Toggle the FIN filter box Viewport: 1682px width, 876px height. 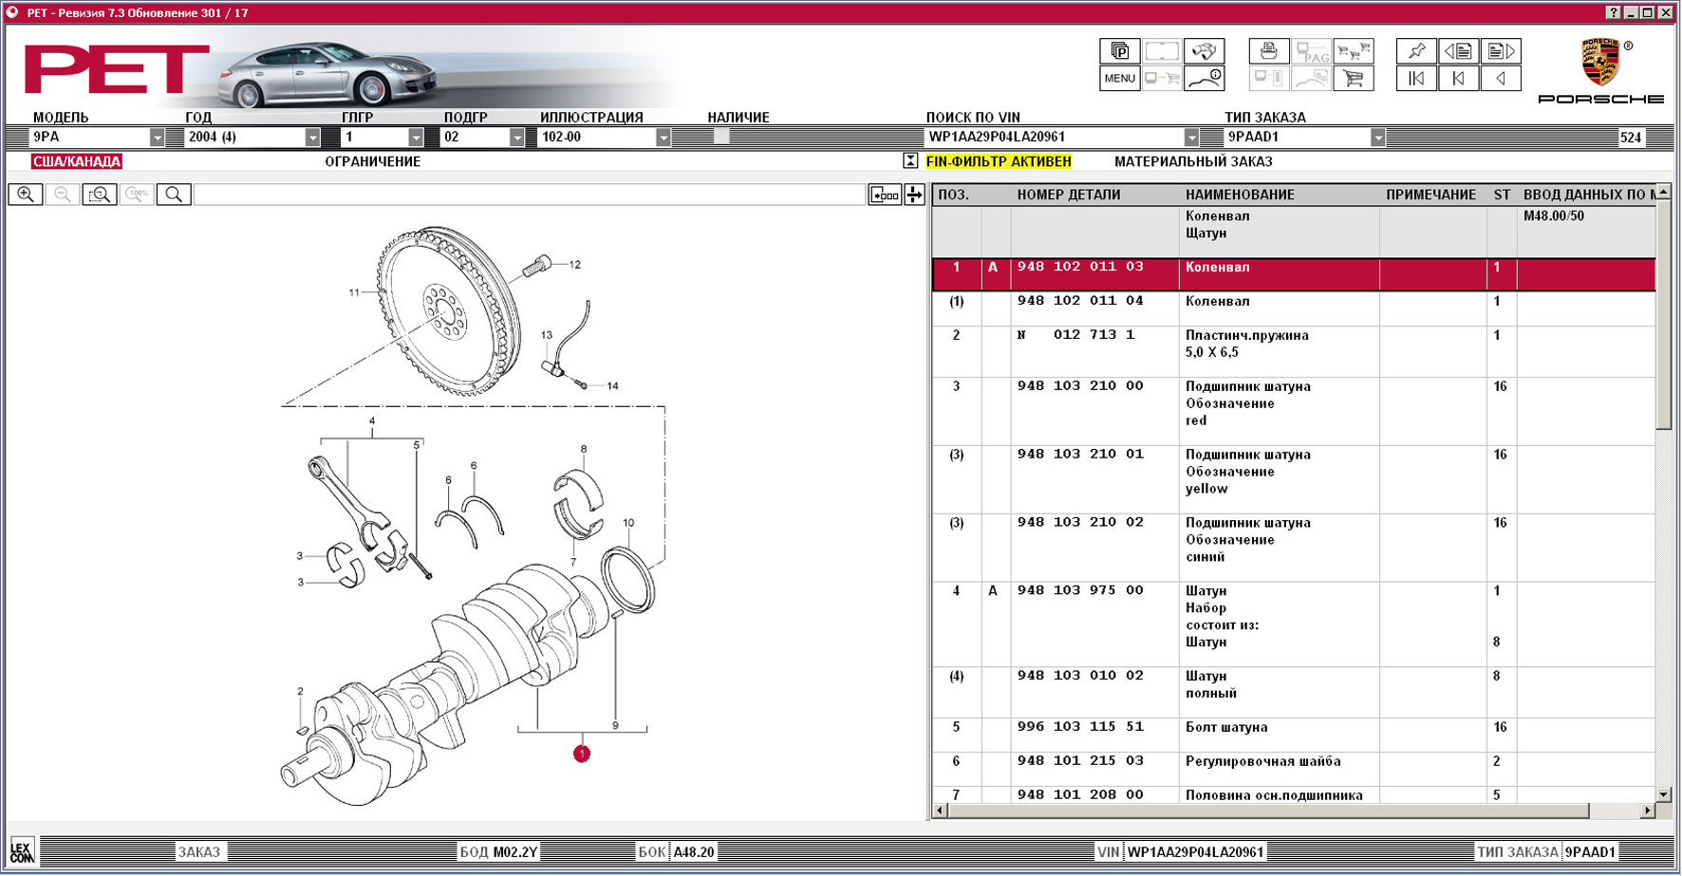[x=910, y=161]
